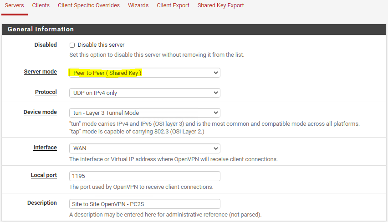Go to the Wizards tab
Viewport: 388px width, 222px height.
click(x=138, y=5)
